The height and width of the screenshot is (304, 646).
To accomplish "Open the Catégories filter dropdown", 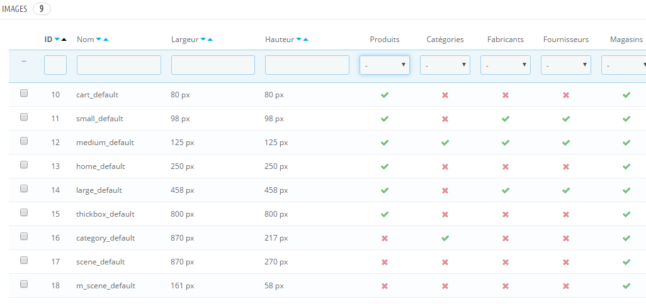I will click(445, 65).
